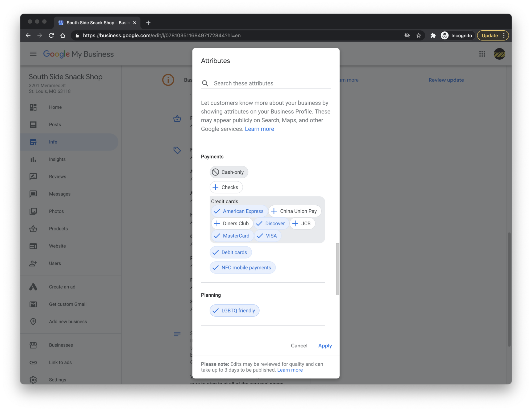The height and width of the screenshot is (411, 532).
Task: Click the browser back arrow
Action: 28,35
